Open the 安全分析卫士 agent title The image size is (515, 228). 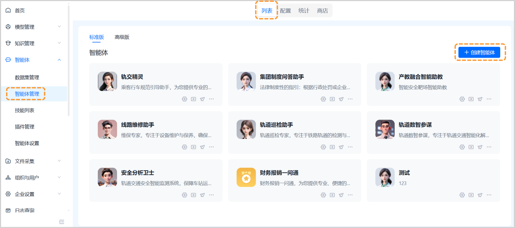(138, 173)
